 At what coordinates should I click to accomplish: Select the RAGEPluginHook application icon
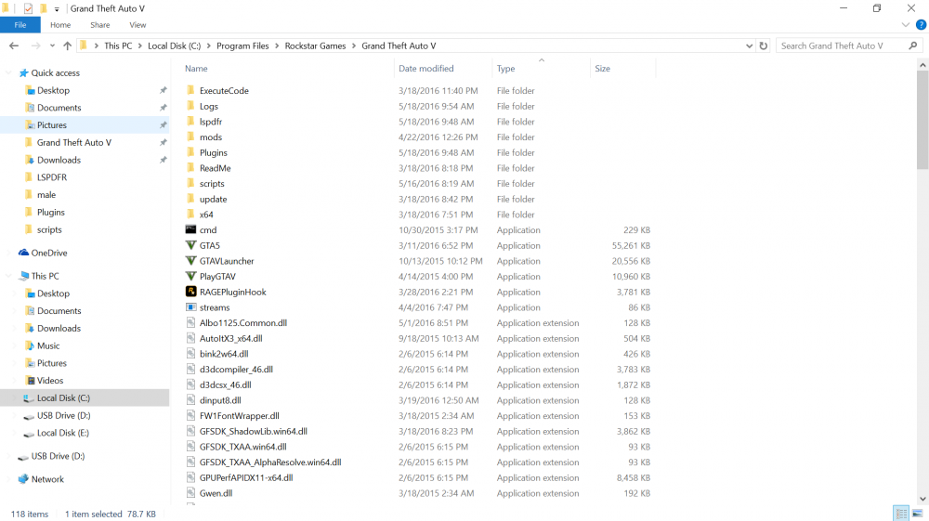pos(190,292)
